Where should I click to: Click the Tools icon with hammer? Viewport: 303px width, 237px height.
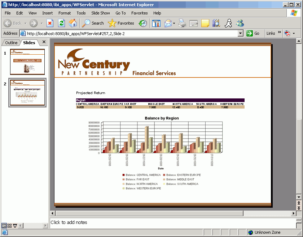coord(156,23)
